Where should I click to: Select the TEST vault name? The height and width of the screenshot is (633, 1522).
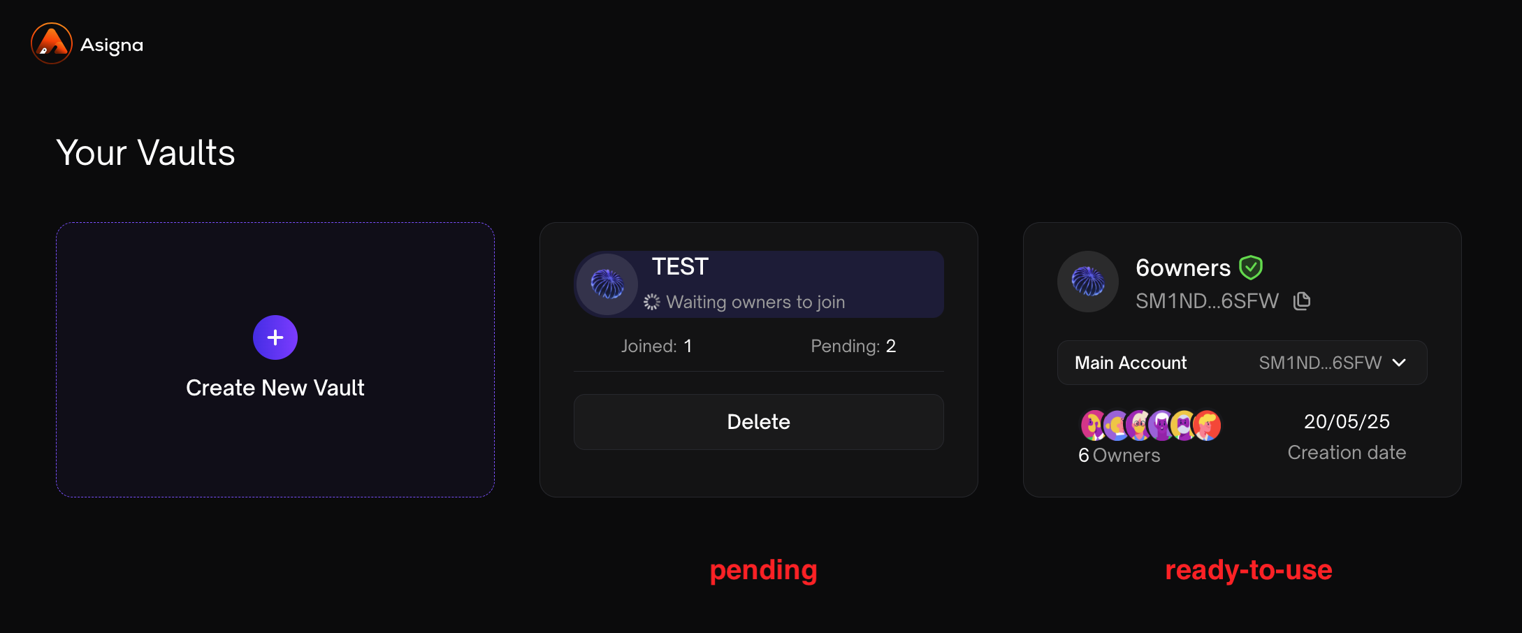click(680, 267)
